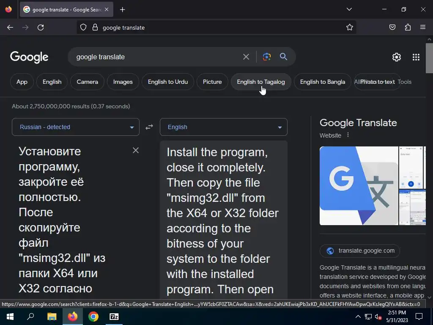The image size is (433, 325).
Task: Open the Firefox extensions menu
Action: [x=408, y=27]
